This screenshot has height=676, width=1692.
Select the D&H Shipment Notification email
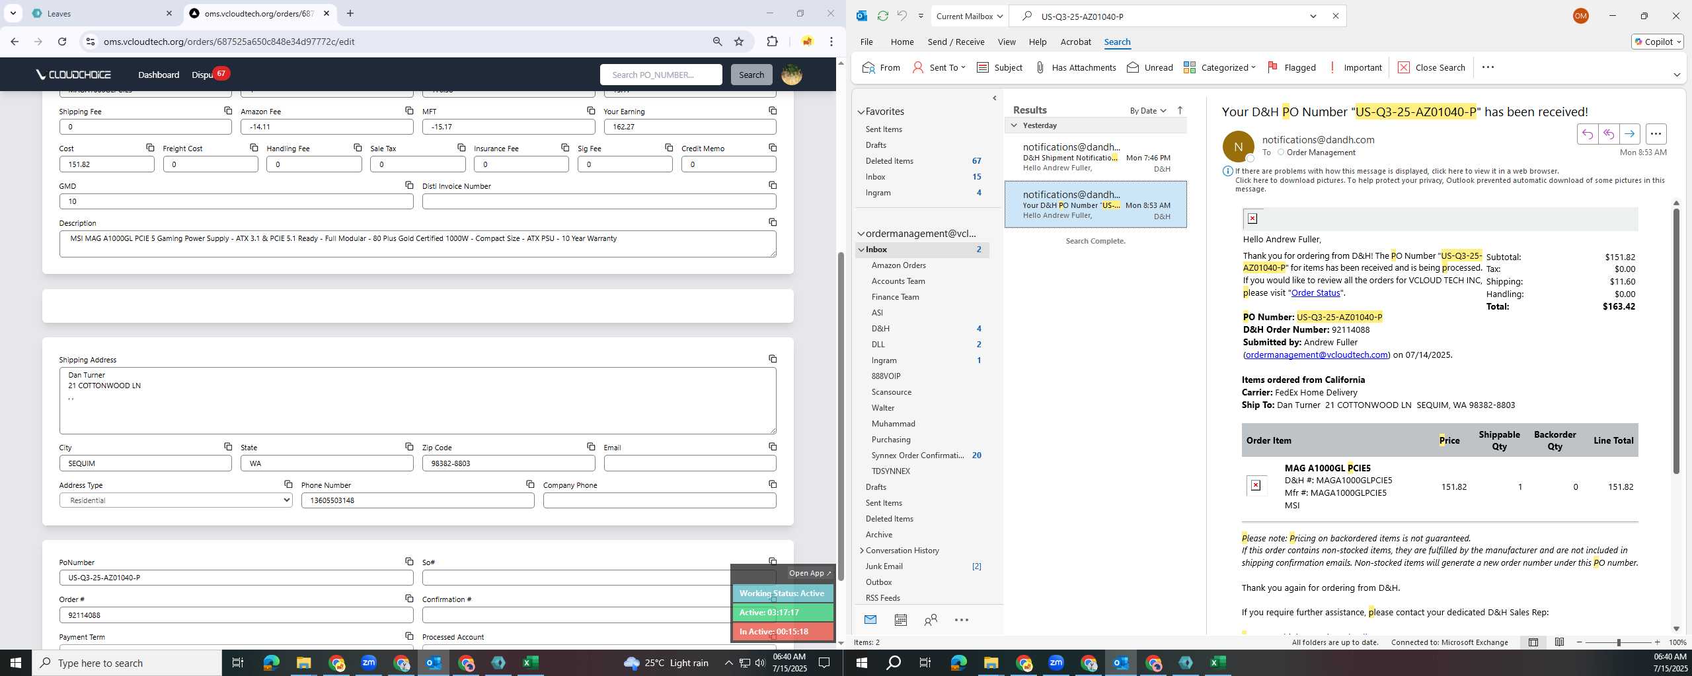[1095, 157]
